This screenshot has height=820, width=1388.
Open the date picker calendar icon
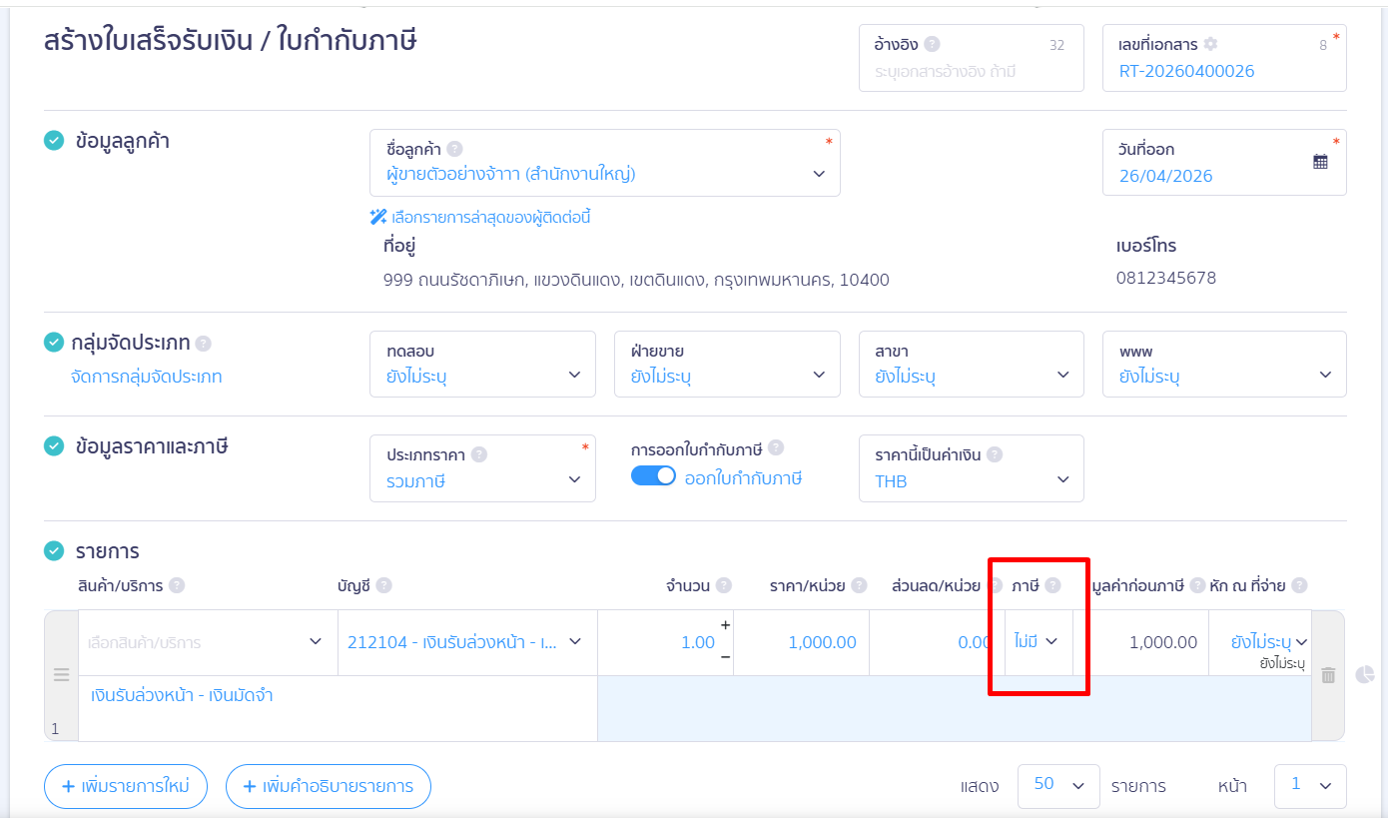tap(1320, 162)
